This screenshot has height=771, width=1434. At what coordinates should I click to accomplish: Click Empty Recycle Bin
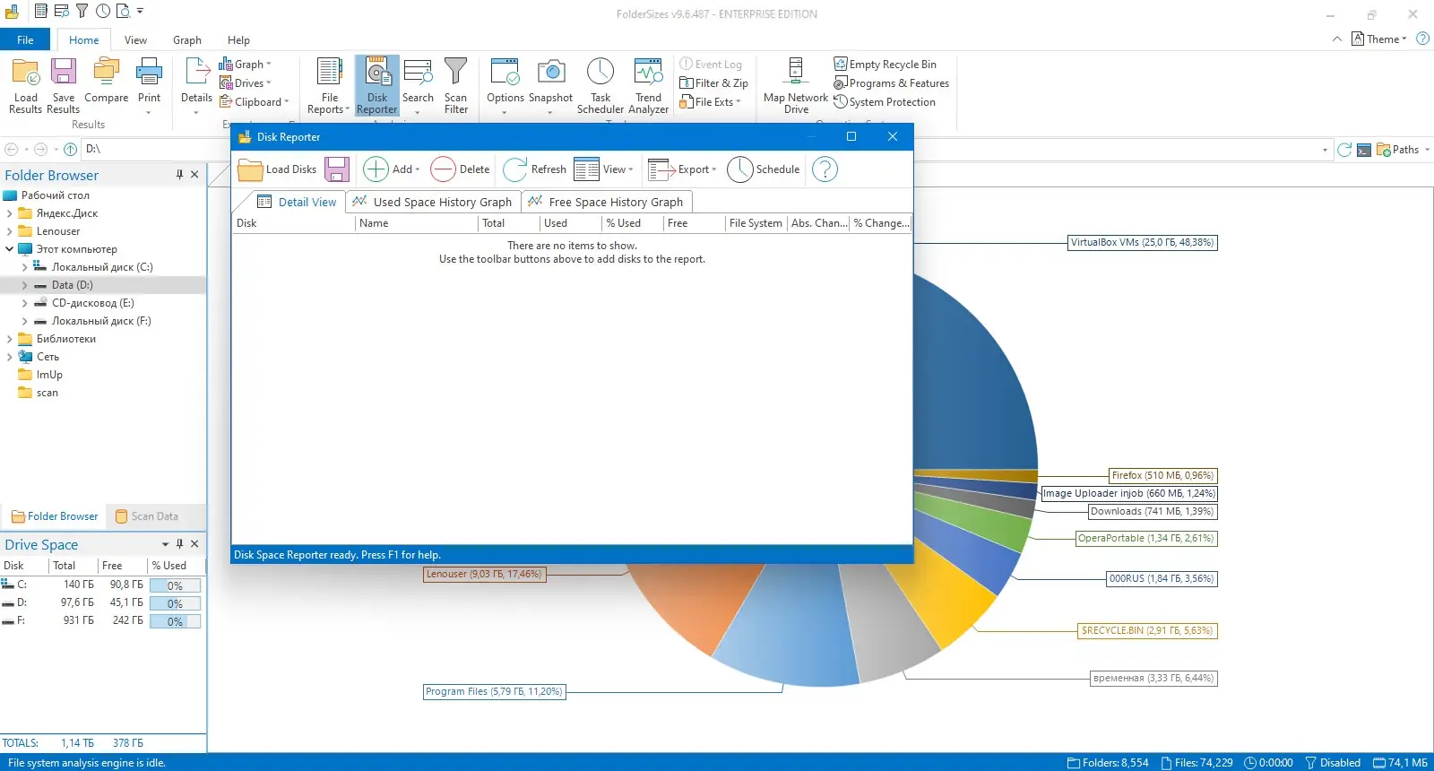click(x=885, y=65)
